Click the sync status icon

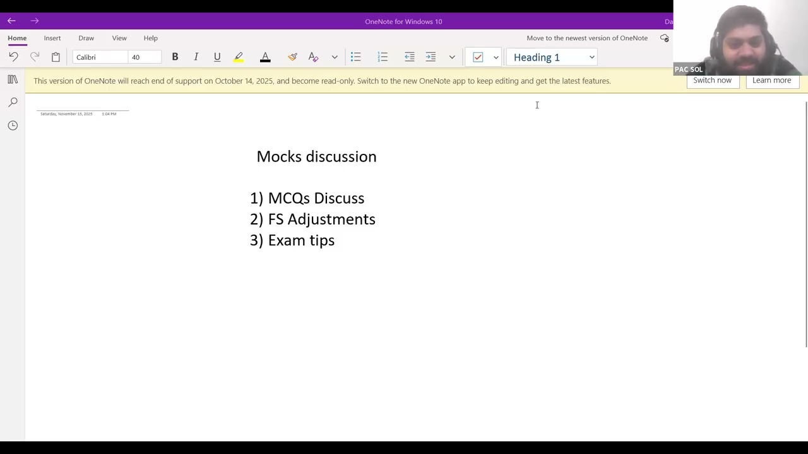coord(664,38)
